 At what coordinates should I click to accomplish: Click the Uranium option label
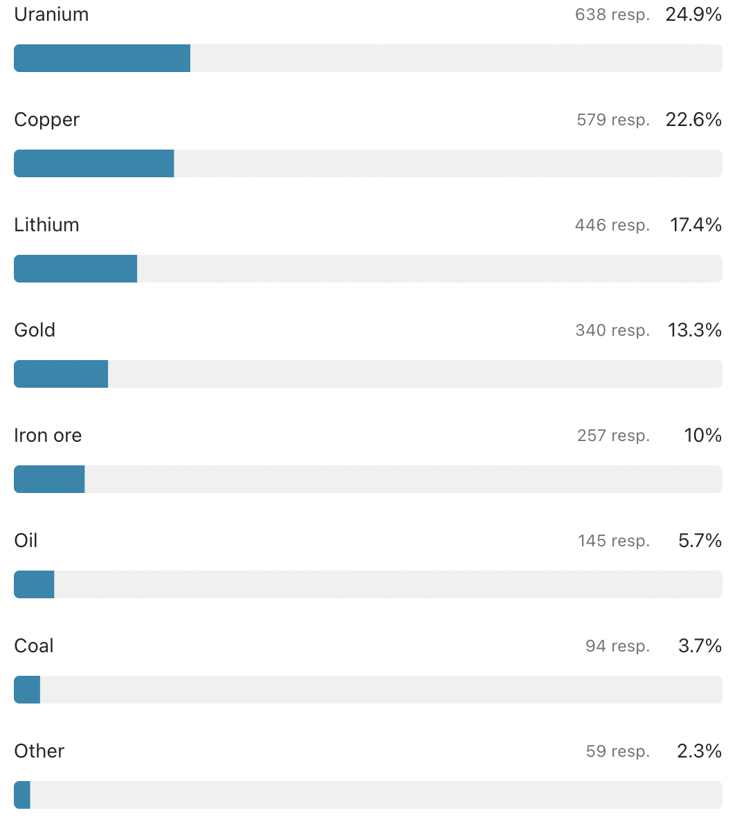tap(51, 15)
